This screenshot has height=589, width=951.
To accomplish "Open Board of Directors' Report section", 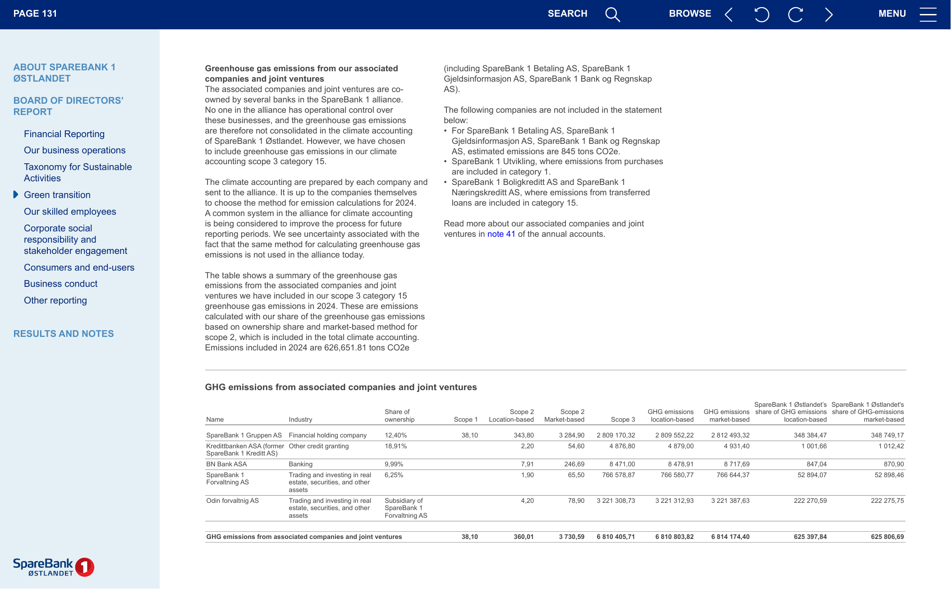I will (x=68, y=106).
